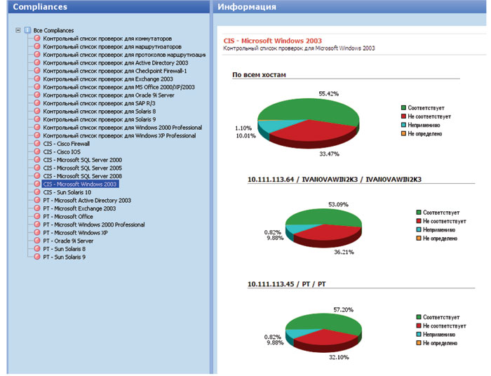Click the red CIS - Microsoft Windows 2003 heading

[272, 41]
